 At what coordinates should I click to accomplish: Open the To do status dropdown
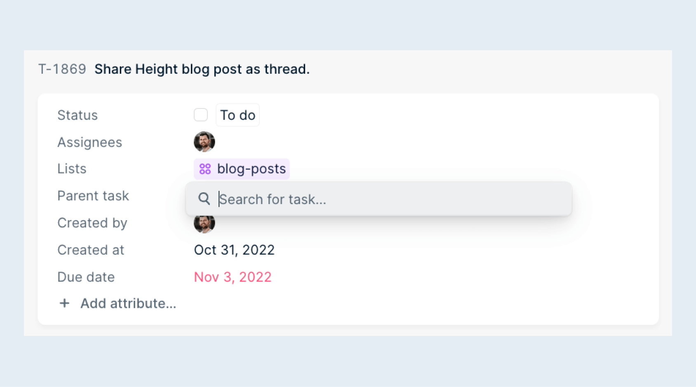coord(237,115)
